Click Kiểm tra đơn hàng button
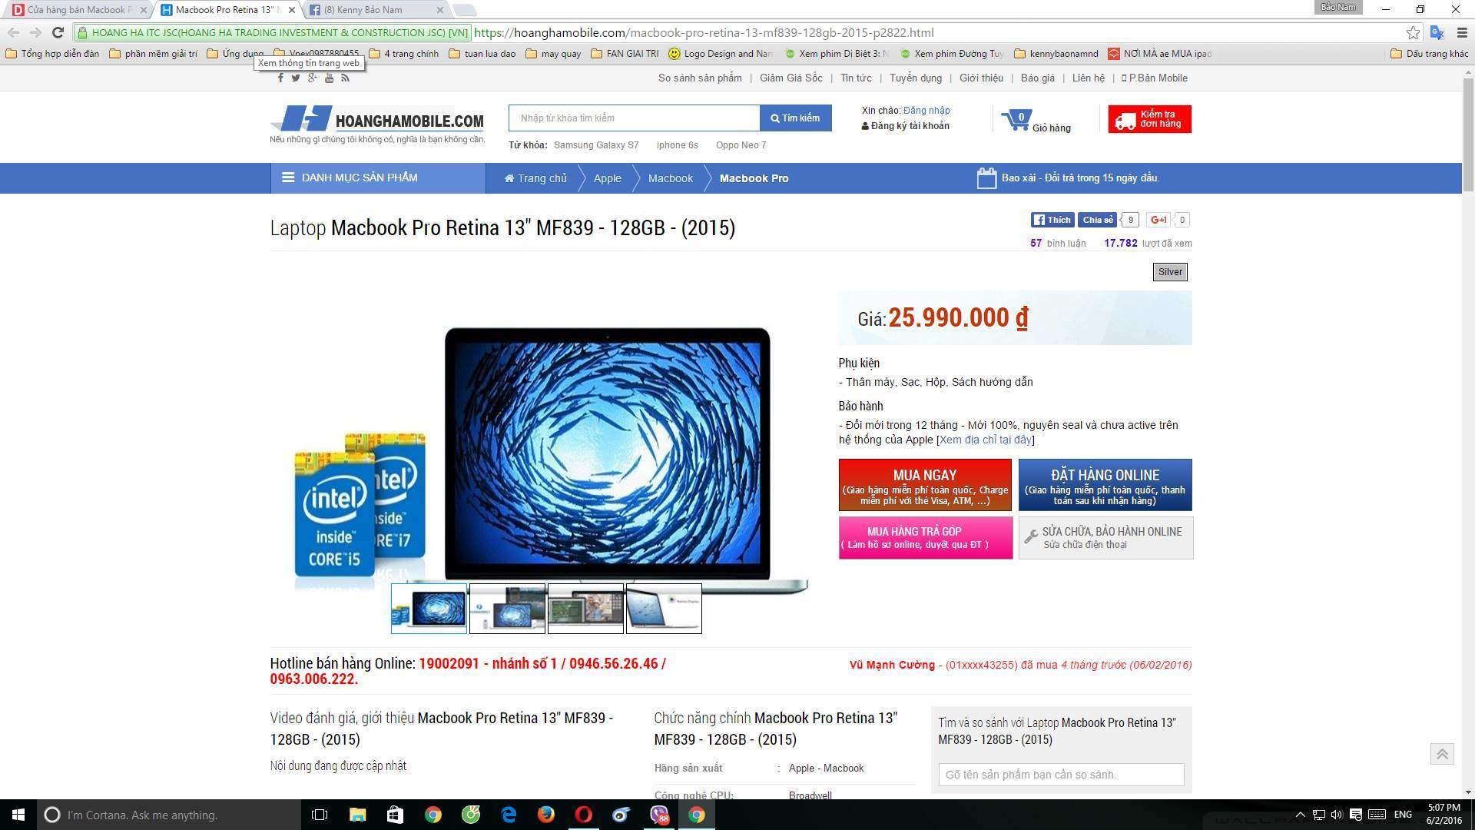This screenshot has width=1475, height=830. (x=1149, y=119)
